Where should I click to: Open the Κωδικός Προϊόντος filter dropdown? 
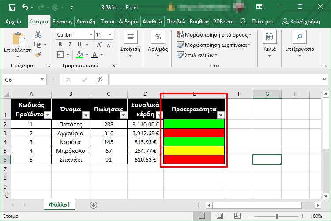(48, 115)
